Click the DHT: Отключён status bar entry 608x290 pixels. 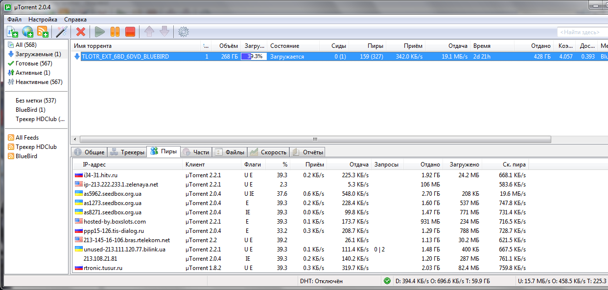tap(321, 281)
